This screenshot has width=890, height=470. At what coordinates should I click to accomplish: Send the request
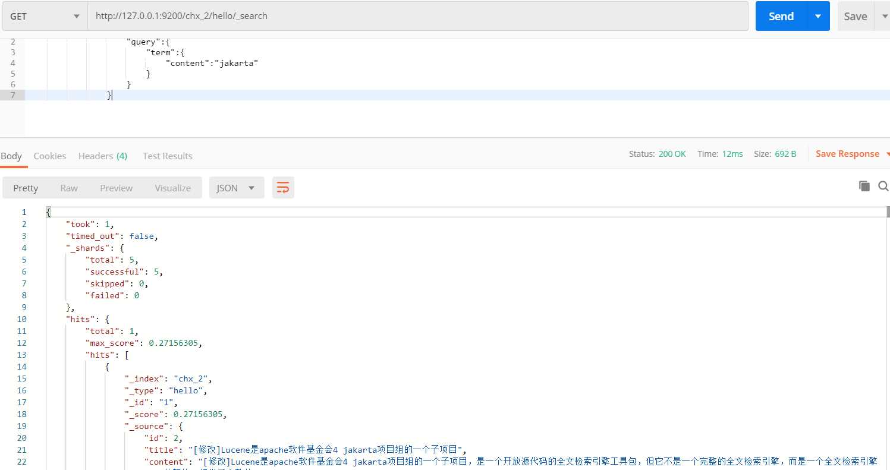pos(781,16)
